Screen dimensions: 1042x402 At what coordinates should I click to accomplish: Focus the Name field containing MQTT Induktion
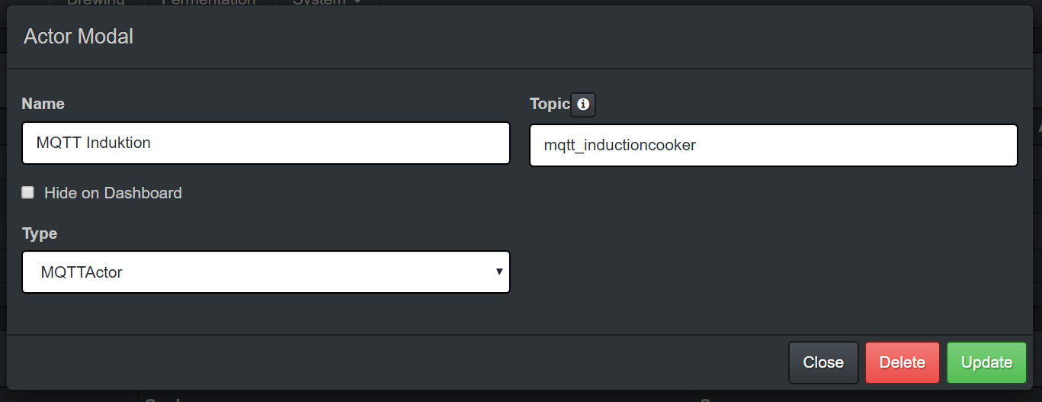point(265,143)
